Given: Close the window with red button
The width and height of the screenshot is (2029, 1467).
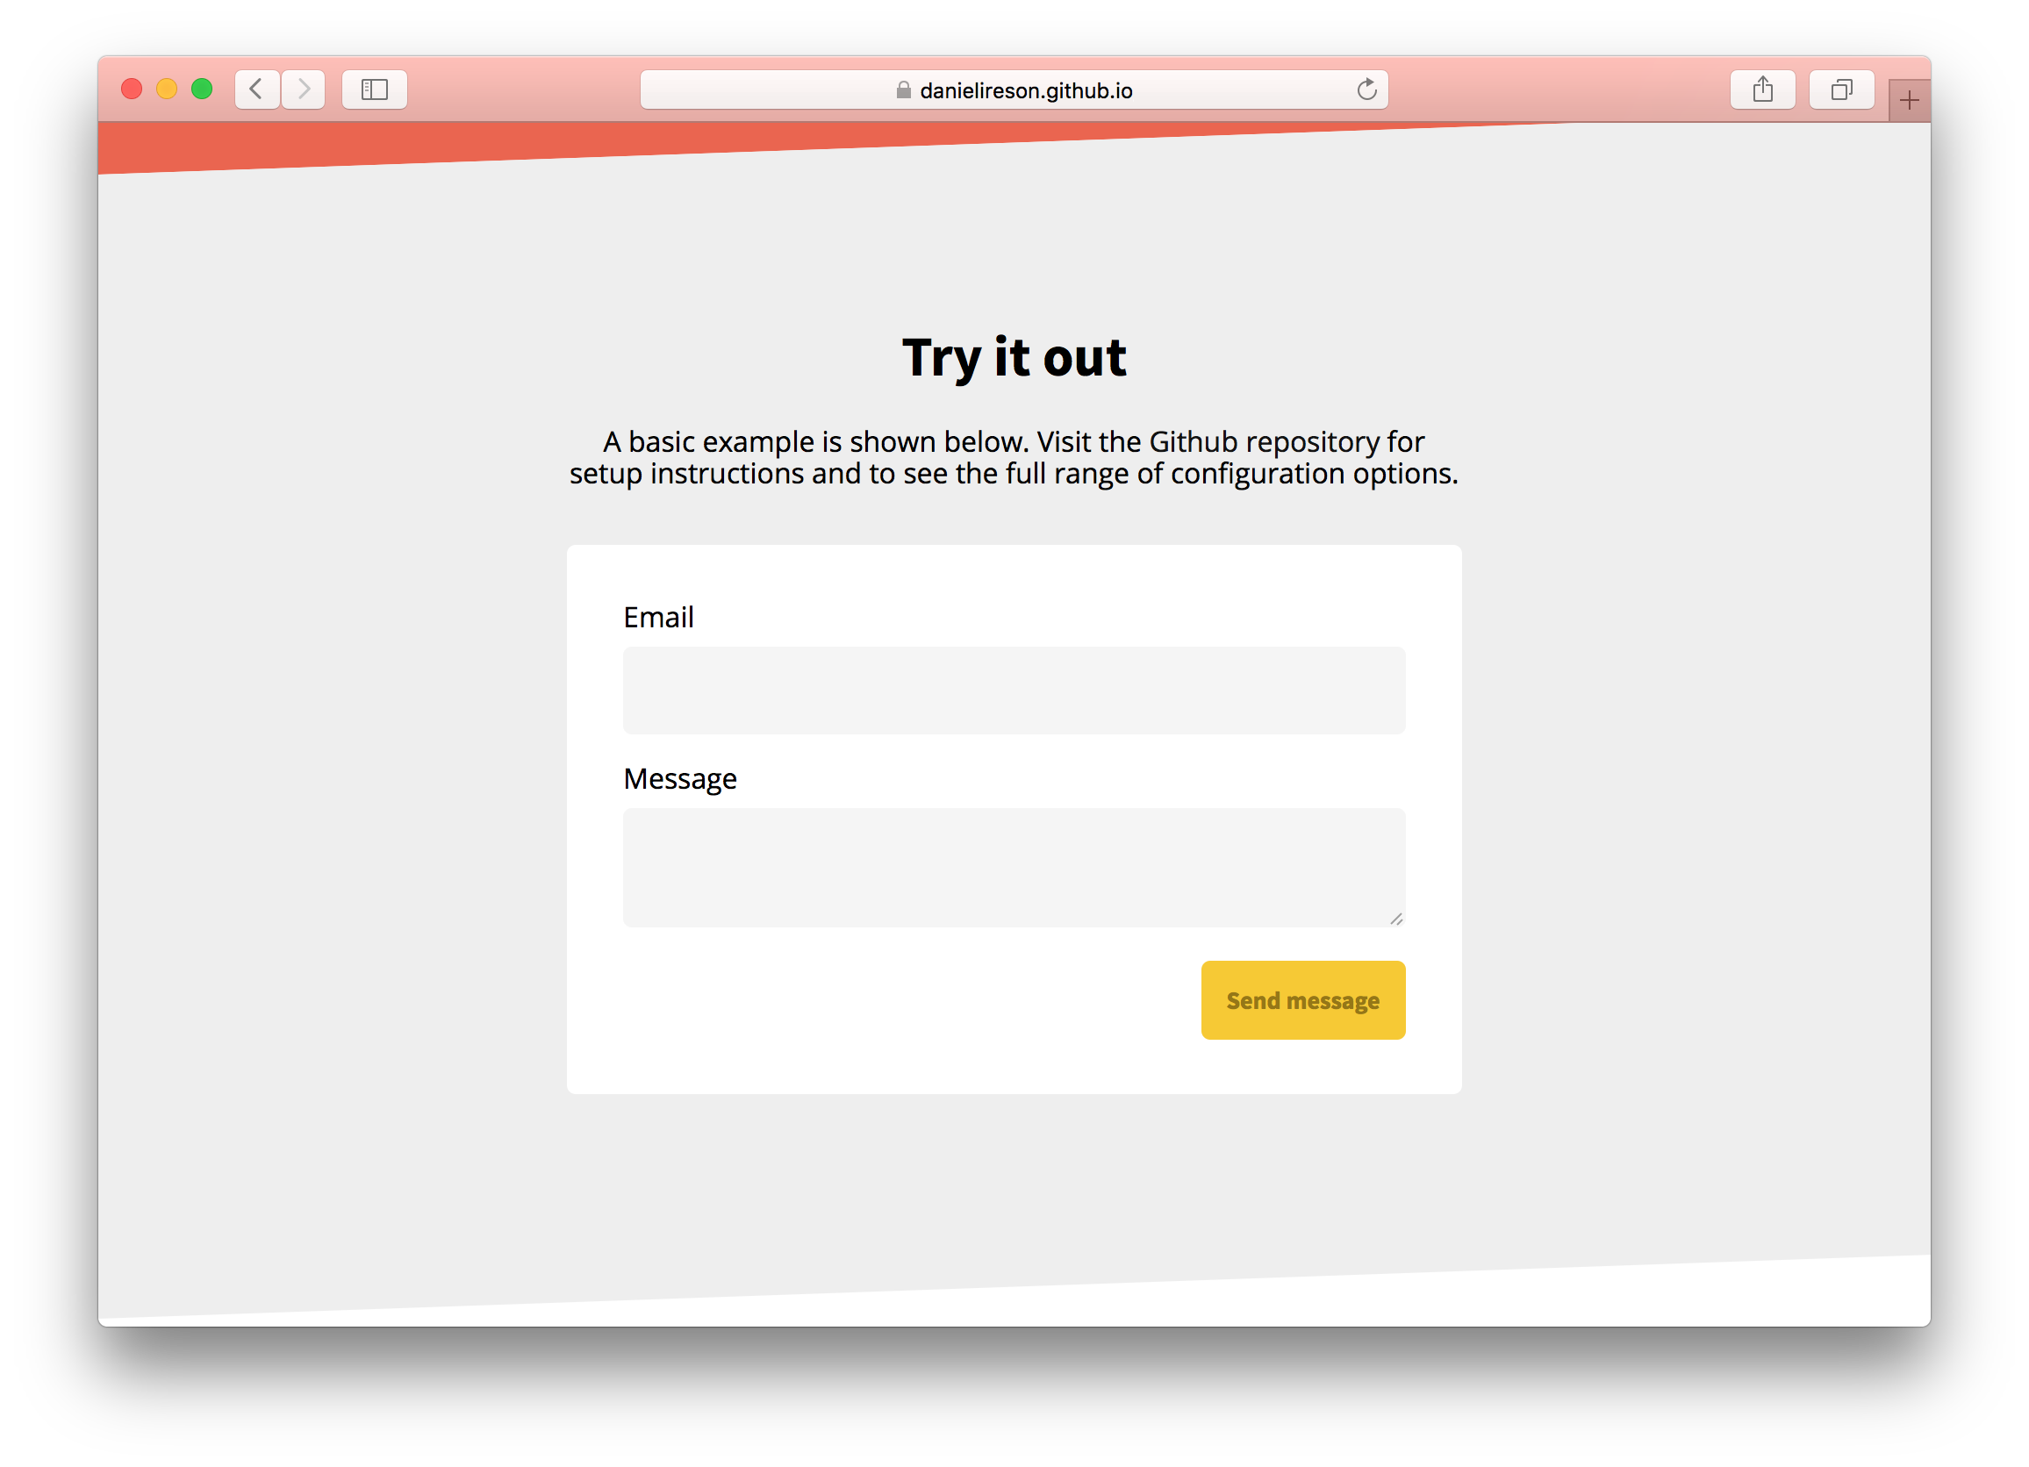Looking at the screenshot, I should [x=132, y=89].
